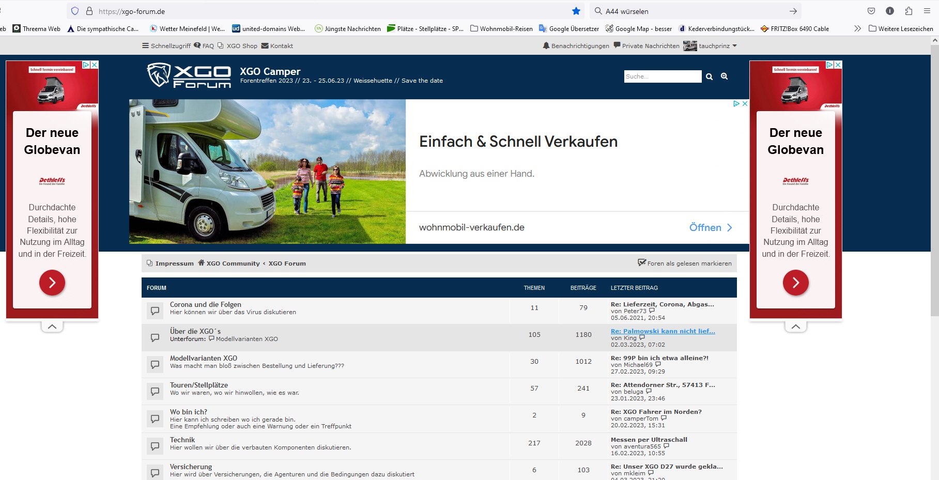Viewport: 939px width, 480px height.
Task: Click the XGO Forum logo
Action: pos(189,75)
